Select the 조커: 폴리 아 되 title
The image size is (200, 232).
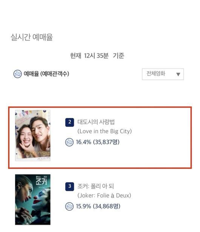[x=95, y=186]
